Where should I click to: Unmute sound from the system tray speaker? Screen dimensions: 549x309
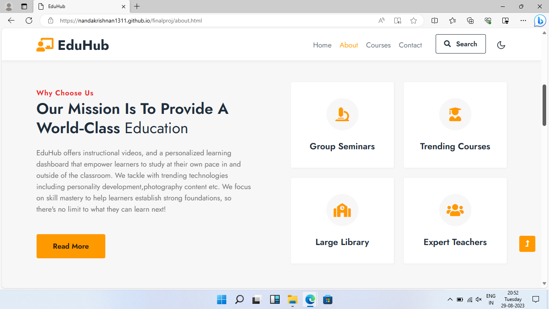(x=478, y=299)
